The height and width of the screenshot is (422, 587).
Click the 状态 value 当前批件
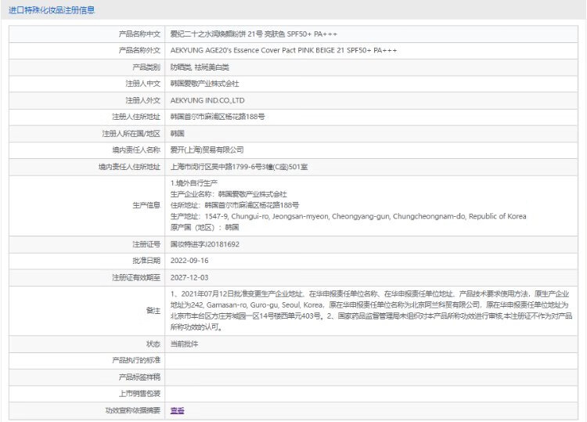click(x=185, y=344)
